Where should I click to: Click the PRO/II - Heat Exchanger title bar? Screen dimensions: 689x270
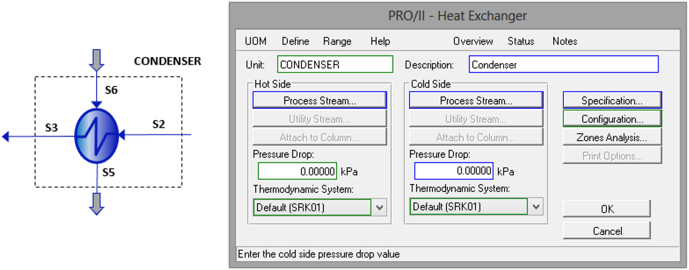coord(458,15)
